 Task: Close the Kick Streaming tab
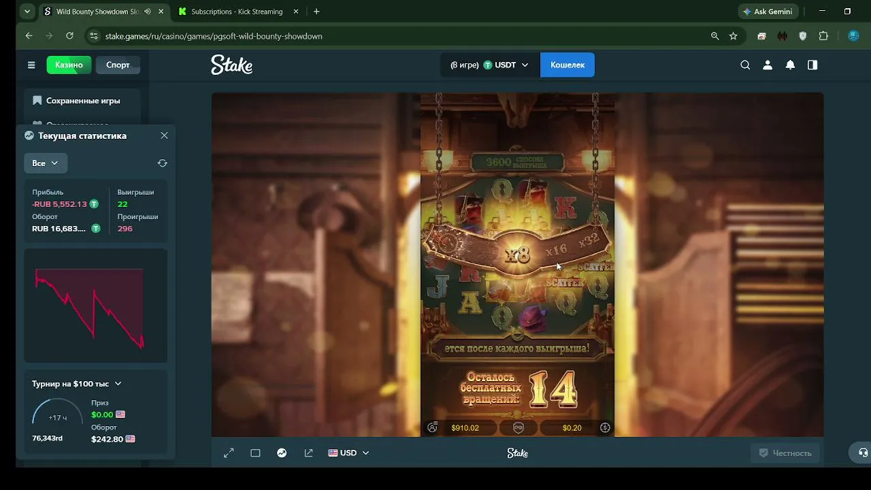[x=296, y=12]
